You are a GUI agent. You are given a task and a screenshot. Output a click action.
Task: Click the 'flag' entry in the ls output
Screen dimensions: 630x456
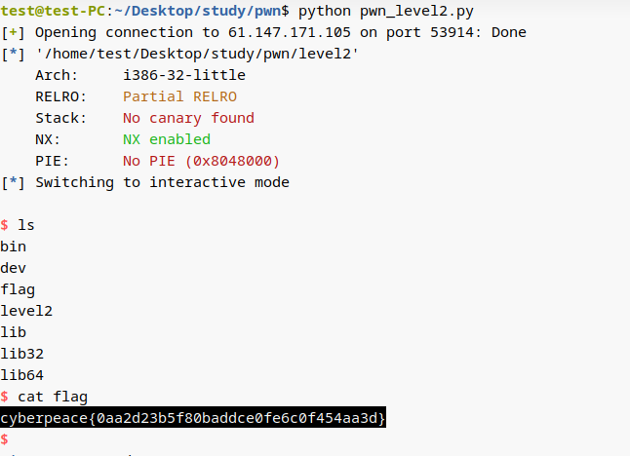[18, 289]
